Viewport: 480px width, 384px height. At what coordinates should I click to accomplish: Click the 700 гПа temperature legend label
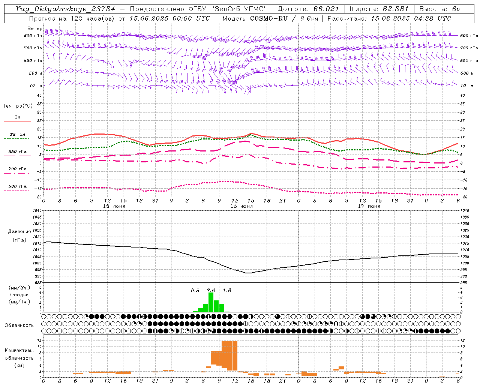(18, 169)
